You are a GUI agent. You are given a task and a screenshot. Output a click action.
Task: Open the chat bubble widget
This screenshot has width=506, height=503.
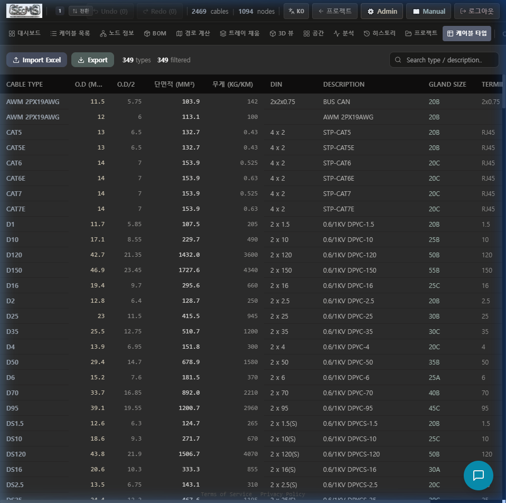(x=478, y=475)
